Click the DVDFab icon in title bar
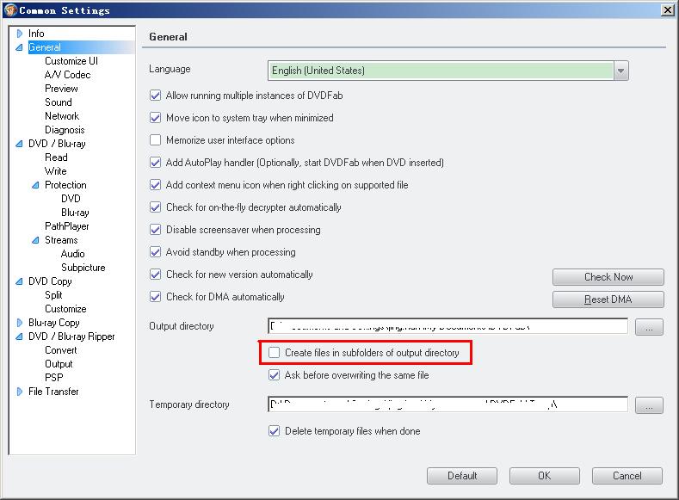The width and height of the screenshot is (679, 500). click(10, 10)
